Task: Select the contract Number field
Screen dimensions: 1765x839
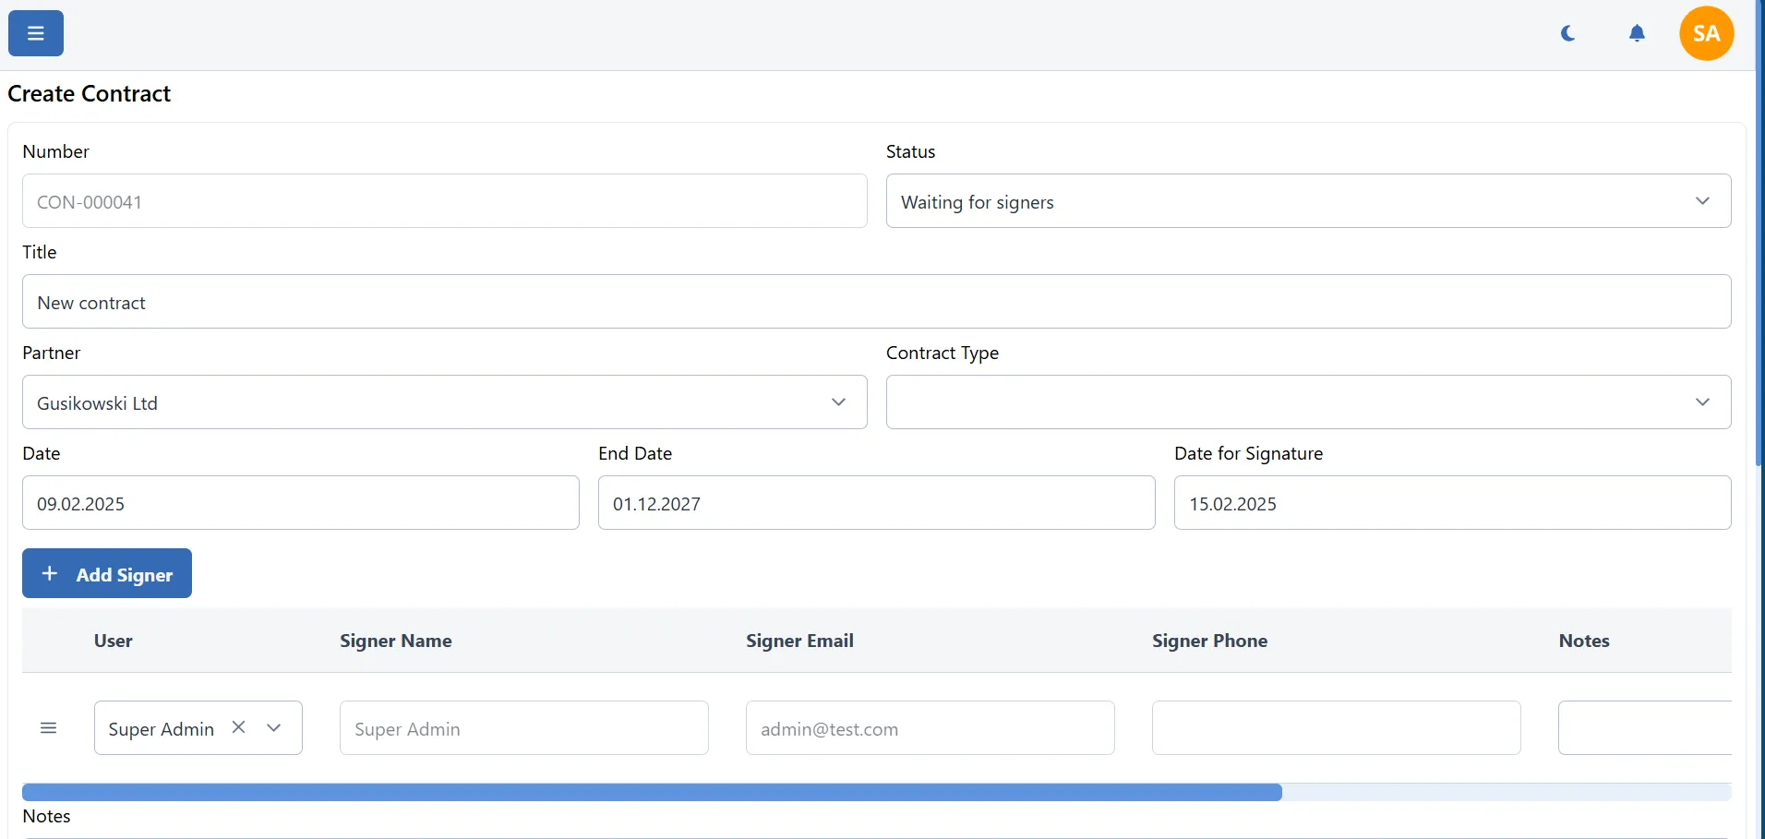Action: [444, 201]
